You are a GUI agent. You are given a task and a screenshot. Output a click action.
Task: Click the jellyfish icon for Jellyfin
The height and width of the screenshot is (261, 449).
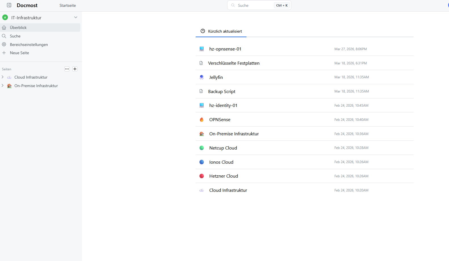tap(202, 77)
